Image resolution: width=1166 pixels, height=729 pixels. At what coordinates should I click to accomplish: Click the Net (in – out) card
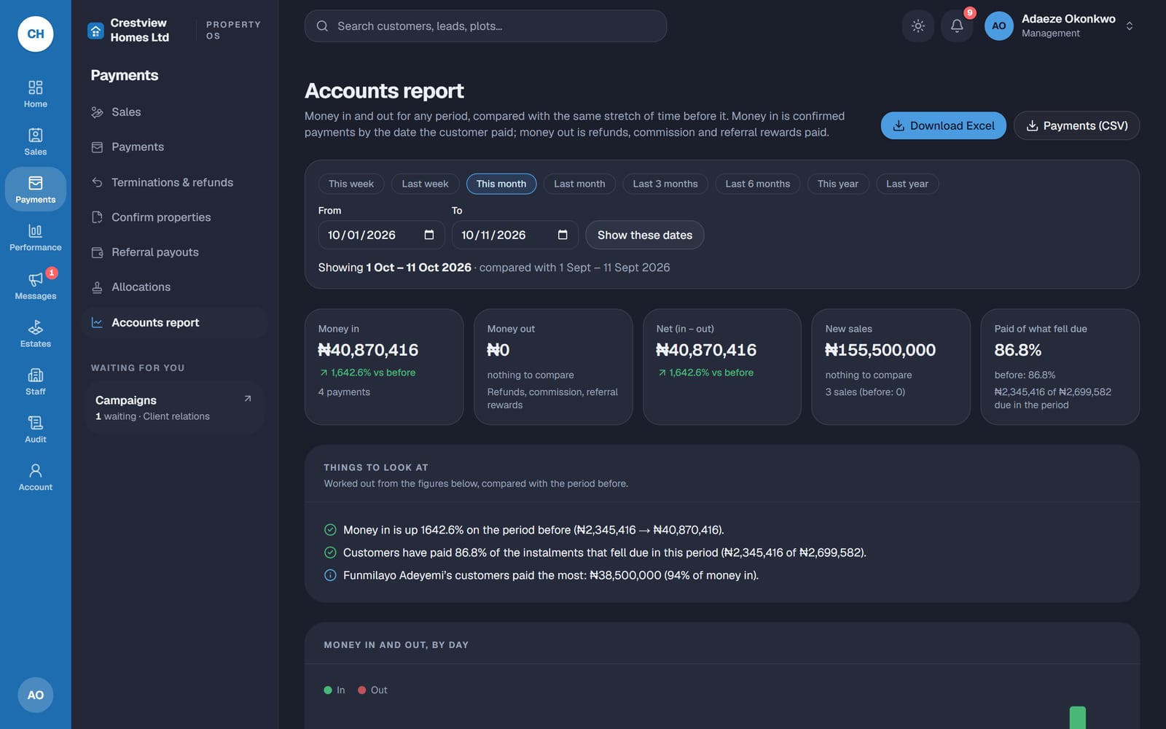pos(722,367)
